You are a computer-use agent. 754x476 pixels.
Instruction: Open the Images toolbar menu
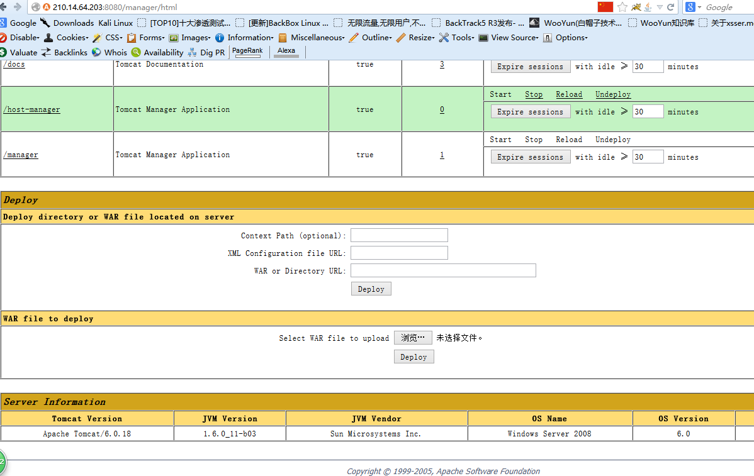[190, 38]
